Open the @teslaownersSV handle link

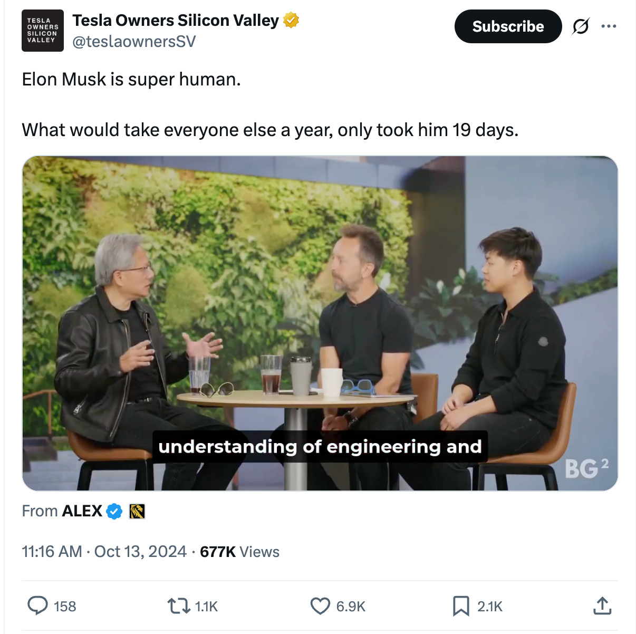pyautogui.click(x=134, y=42)
